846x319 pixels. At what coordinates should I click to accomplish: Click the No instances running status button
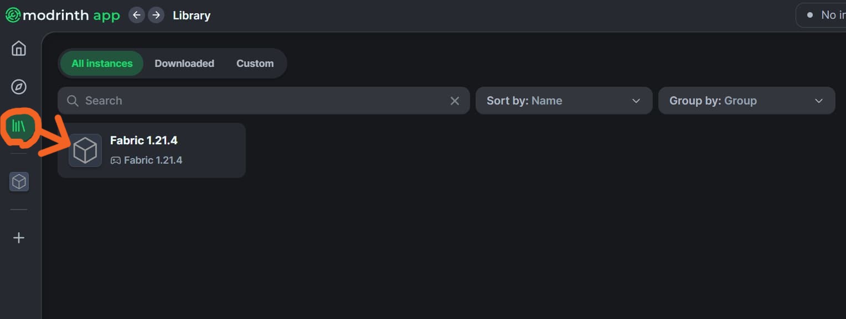tap(821, 15)
